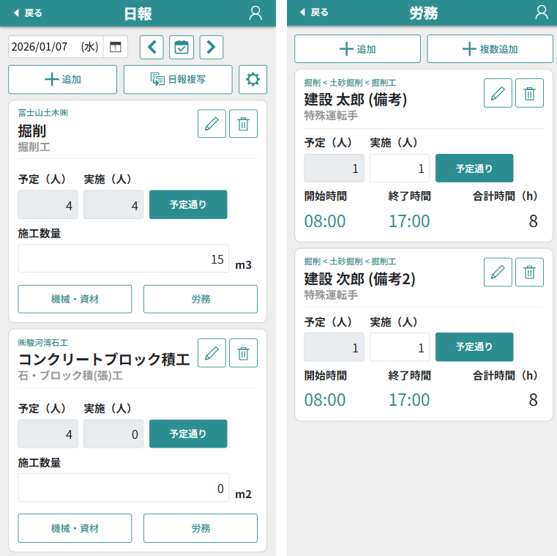
Task: Click 日報複写 to copy daily report
Action: [x=178, y=79]
